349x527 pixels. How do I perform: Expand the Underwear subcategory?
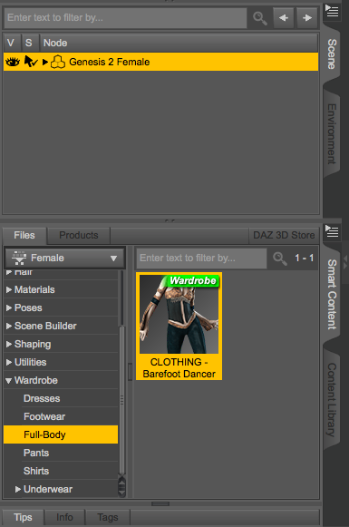[x=18, y=490]
